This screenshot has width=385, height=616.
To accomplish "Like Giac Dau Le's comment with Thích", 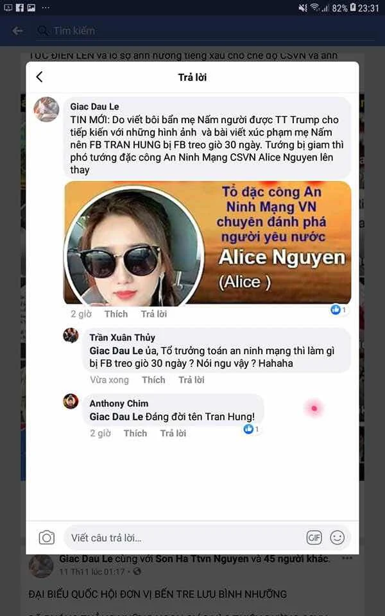I will tap(116, 314).
